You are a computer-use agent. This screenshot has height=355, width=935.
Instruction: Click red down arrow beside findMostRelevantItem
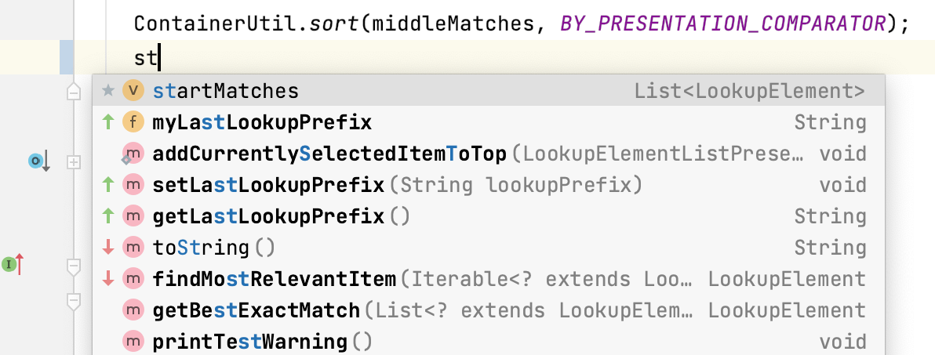click(x=108, y=278)
